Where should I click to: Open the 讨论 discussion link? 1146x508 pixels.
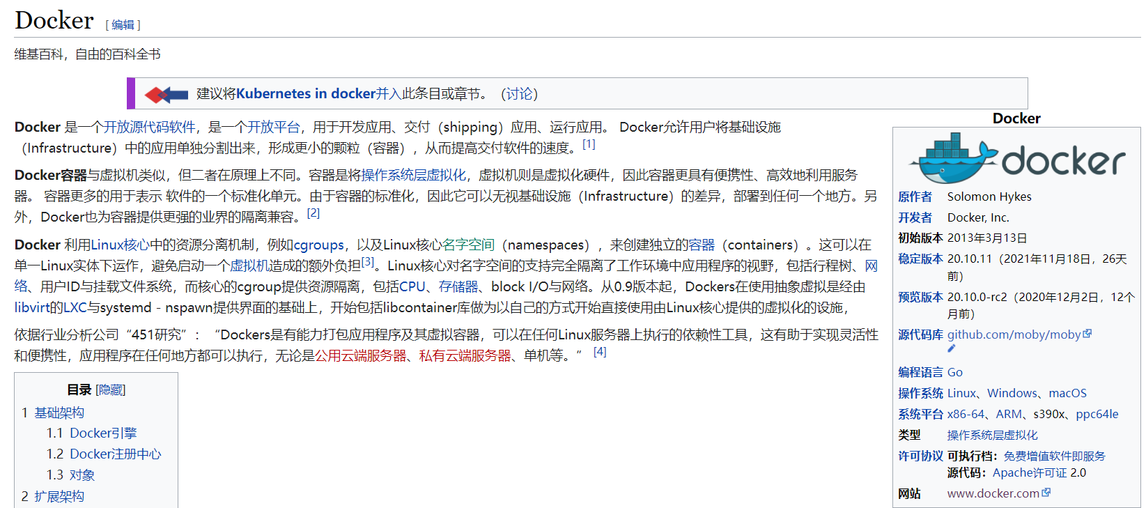click(x=519, y=94)
